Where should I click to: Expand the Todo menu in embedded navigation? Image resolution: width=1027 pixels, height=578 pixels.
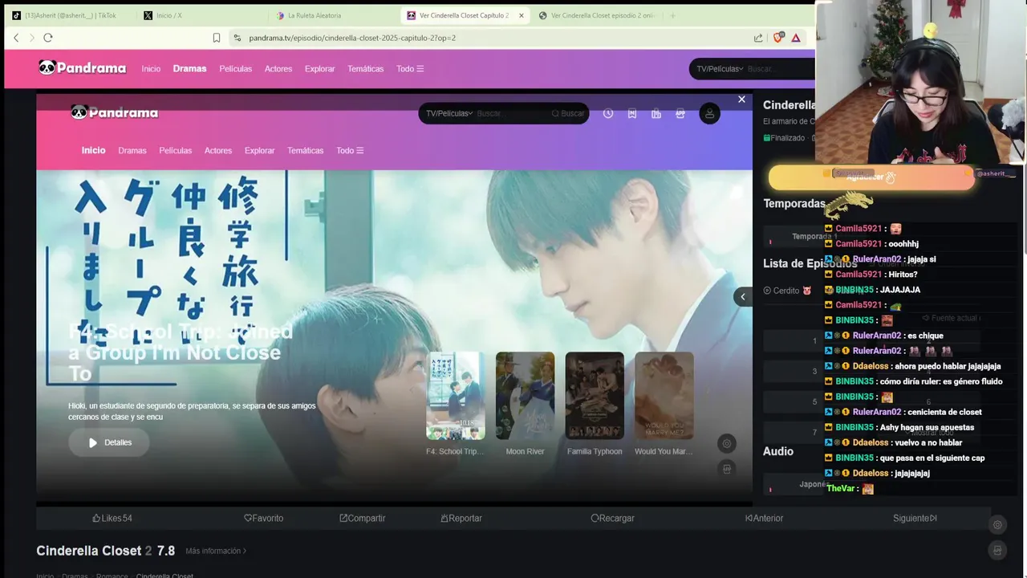(x=350, y=151)
